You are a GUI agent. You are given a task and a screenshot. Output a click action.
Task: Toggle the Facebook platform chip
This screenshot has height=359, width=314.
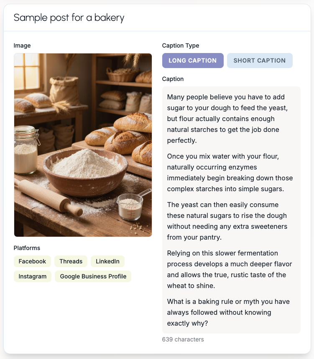(x=32, y=261)
